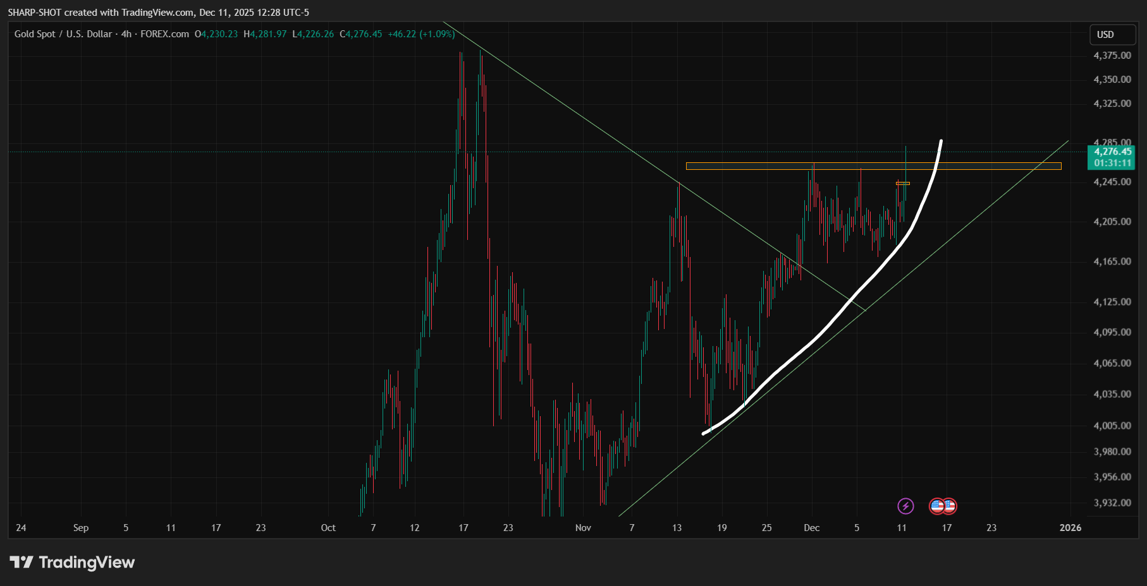Click the 2026 label on time axis
Image resolution: width=1147 pixels, height=586 pixels.
1070,528
